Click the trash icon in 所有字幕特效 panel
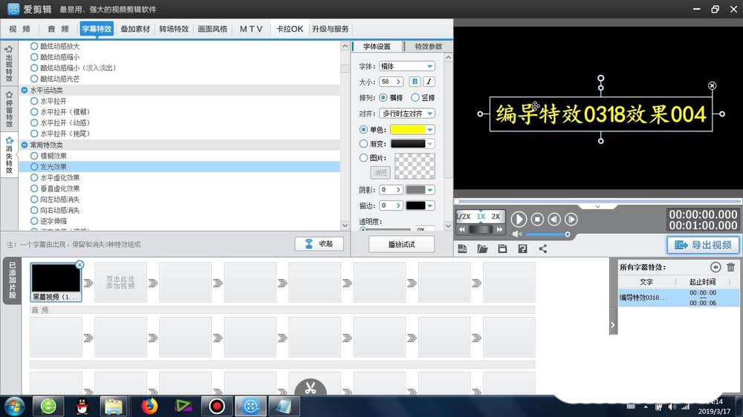Image resolution: width=743 pixels, height=417 pixels. (730, 267)
